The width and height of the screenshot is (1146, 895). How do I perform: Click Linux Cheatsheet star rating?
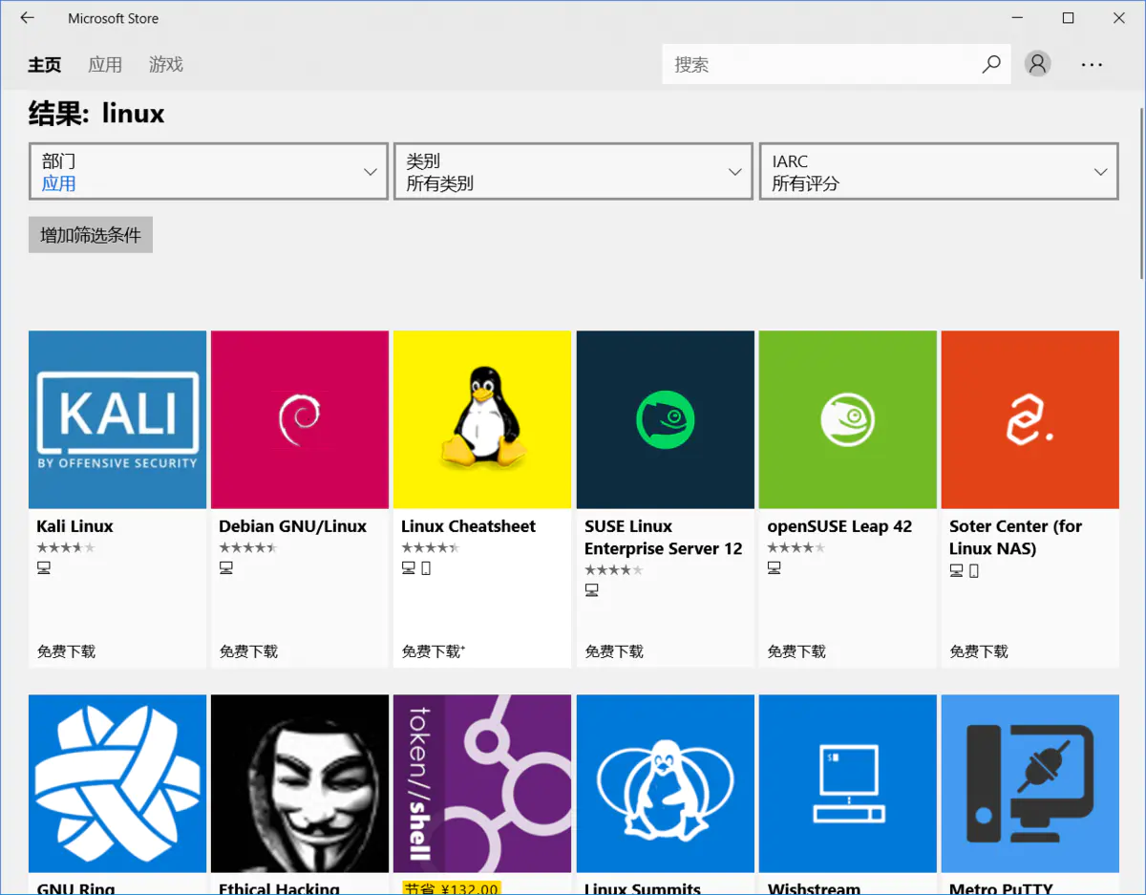click(x=431, y=547)
